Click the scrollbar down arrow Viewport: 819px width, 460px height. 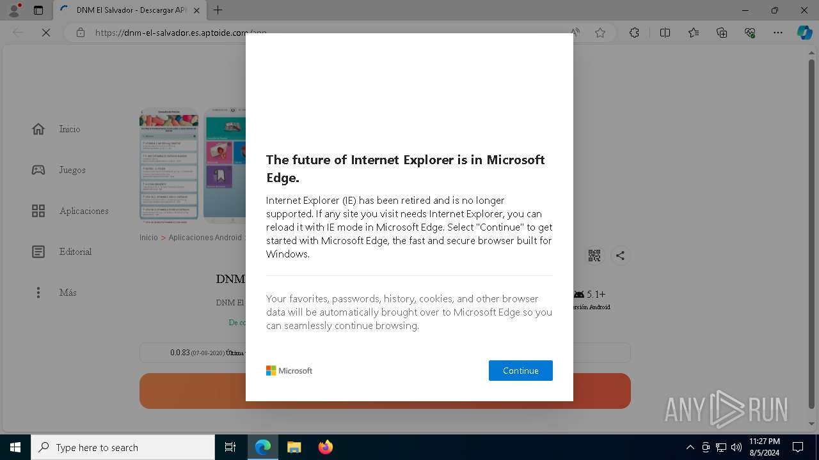click(812, 424)
